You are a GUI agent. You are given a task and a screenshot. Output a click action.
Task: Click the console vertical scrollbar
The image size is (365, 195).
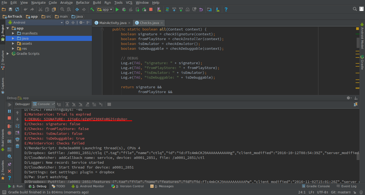(358, 156)
